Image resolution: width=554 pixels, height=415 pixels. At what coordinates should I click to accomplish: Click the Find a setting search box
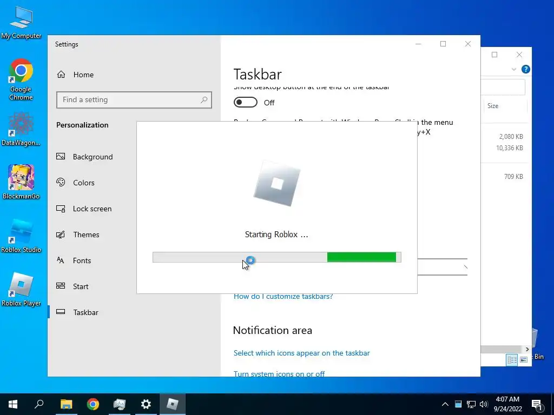point(134,100)
